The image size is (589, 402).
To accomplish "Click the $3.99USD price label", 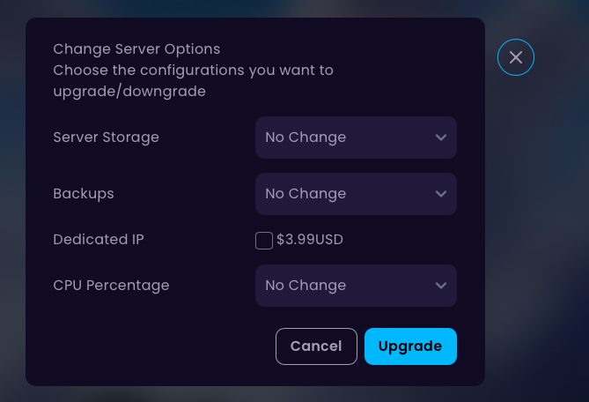I will pyautogui.click(x=310, y=240).
